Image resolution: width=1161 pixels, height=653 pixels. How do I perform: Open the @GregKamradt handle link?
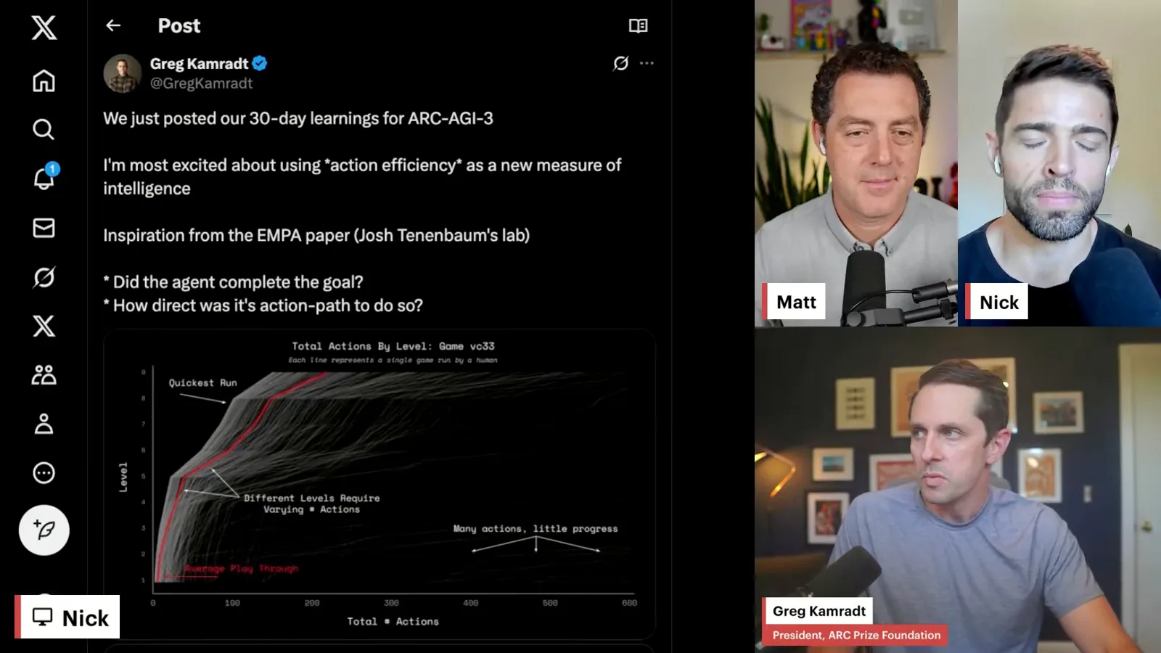point(201,83)
